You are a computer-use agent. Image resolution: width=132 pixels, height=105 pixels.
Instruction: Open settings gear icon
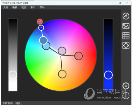pyautogui.click(x=126, y=86)
